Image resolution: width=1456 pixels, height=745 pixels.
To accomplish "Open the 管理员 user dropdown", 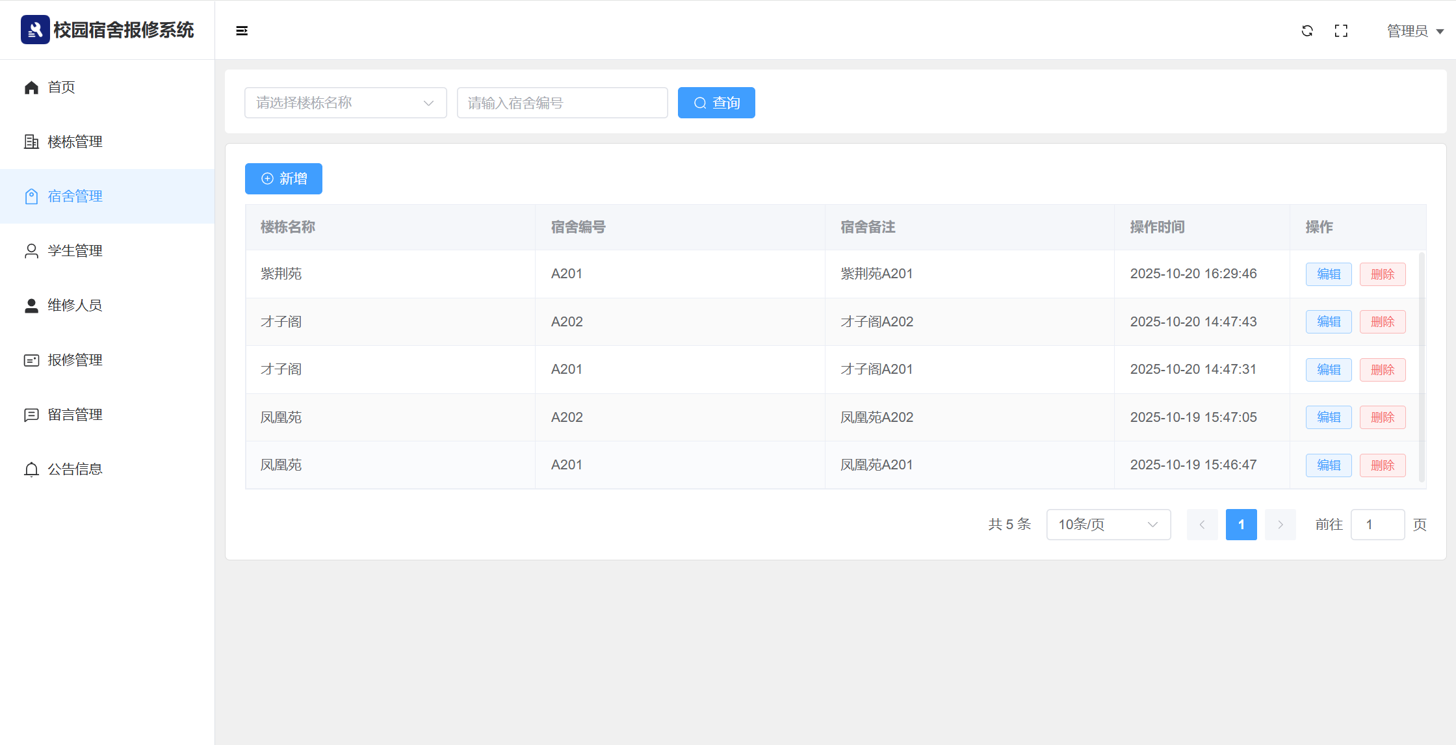I will pos(1414,31).
